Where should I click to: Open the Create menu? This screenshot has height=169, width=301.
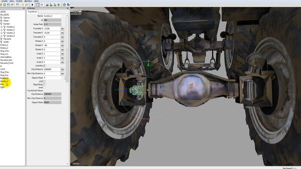4,1
